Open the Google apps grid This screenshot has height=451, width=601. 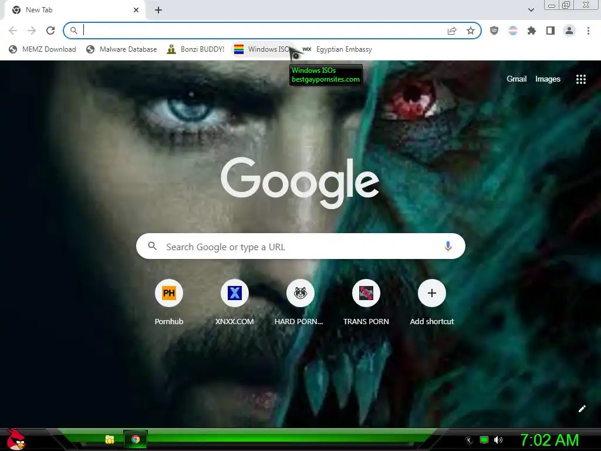pyautogui.click(x=580, y=79)
